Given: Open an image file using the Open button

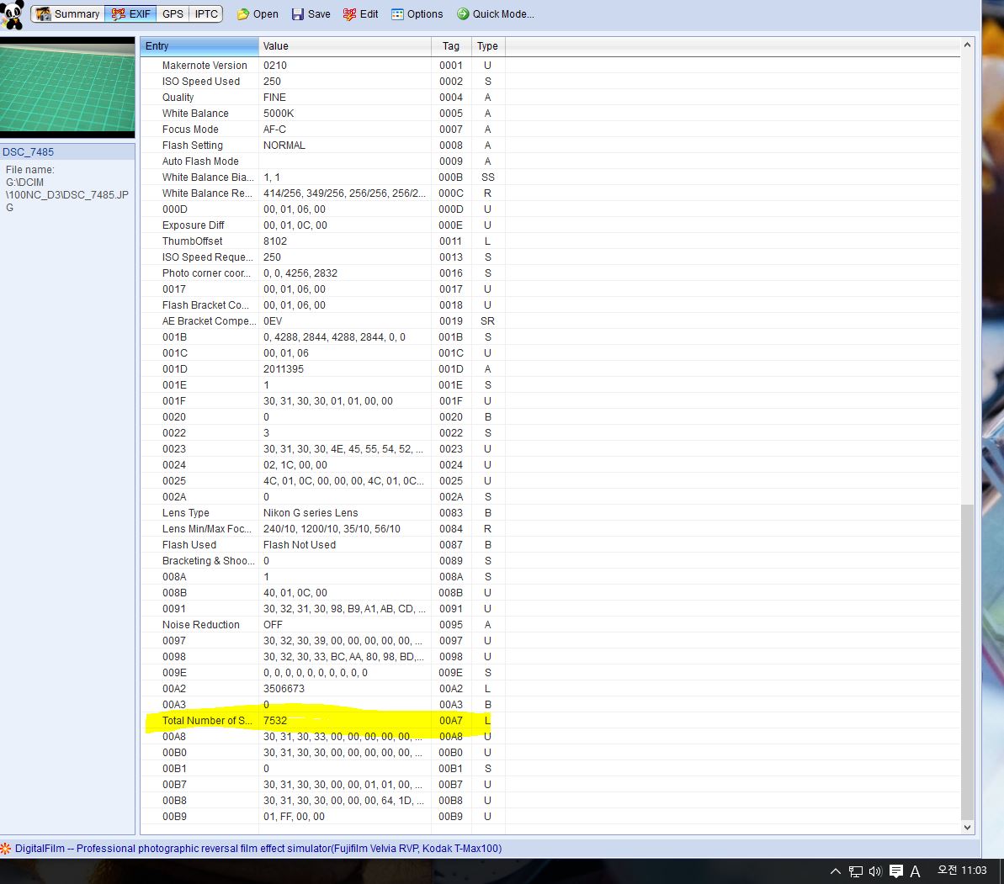Looking at the screenshot, I should pos(257,14).
